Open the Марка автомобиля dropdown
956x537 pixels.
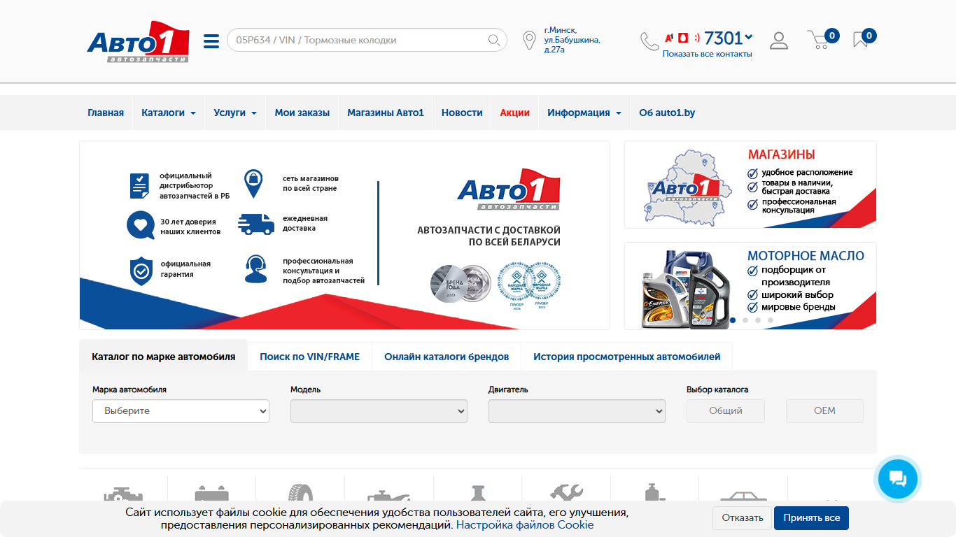coord(181,411)
